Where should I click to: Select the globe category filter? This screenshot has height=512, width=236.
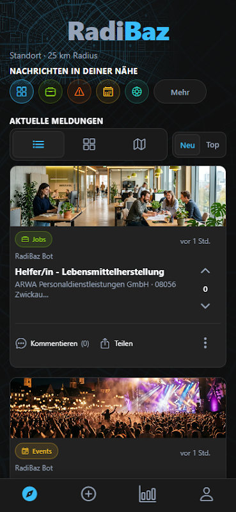(137, 92)
